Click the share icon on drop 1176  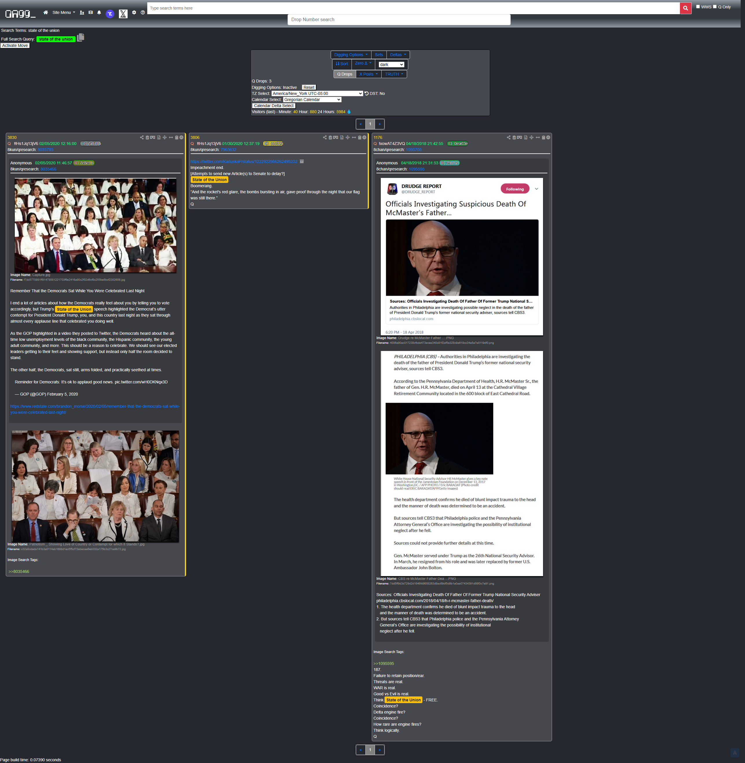click(509, 137)
